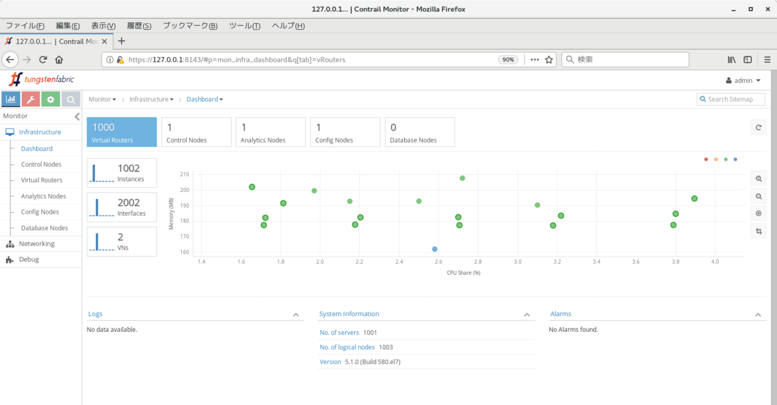Activate the chart crop selection tool
777x405 pixels.
tap(758, 231)
